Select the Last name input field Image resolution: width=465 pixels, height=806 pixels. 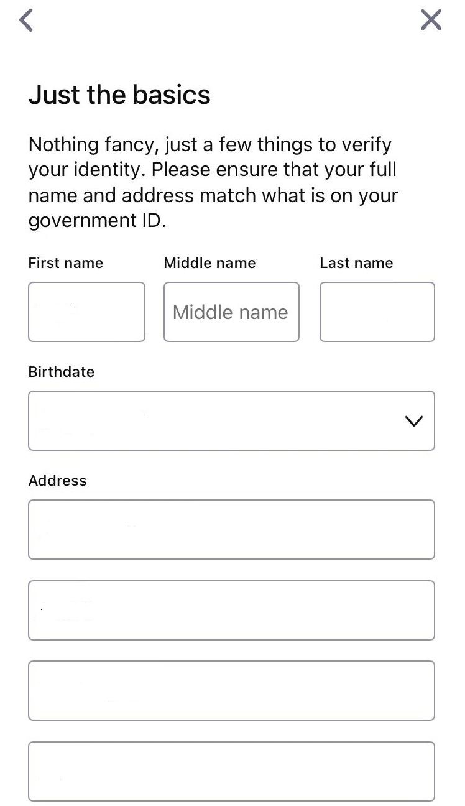coord(377,312)
